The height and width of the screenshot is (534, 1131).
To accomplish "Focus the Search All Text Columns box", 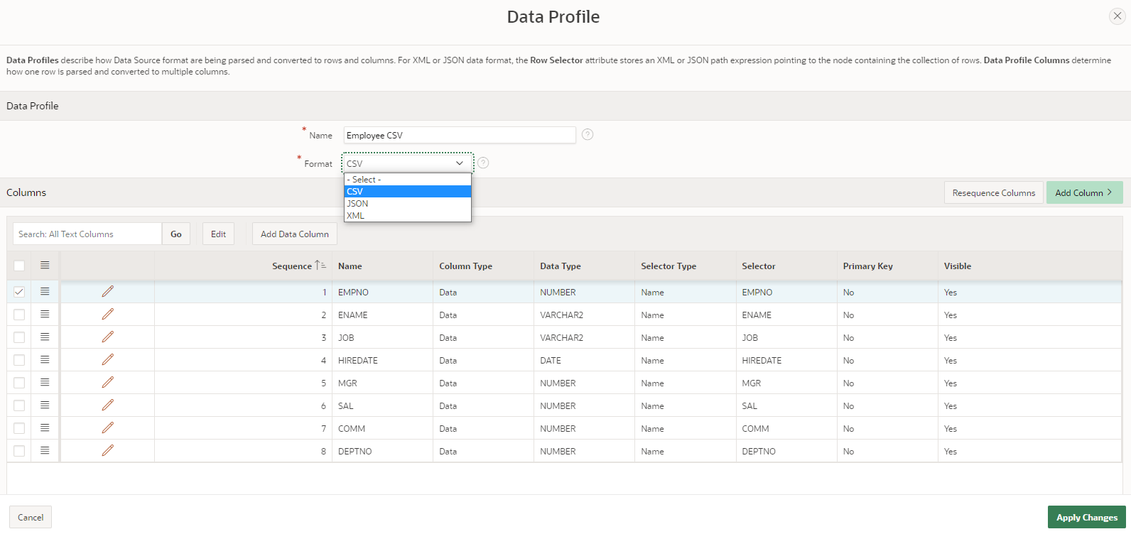I will click(x=87, y=234).
